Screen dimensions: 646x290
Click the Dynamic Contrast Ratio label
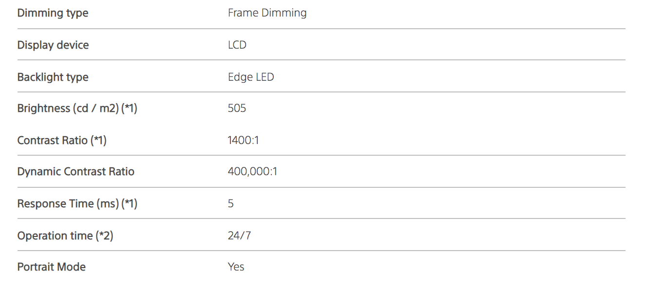point(76,172)
